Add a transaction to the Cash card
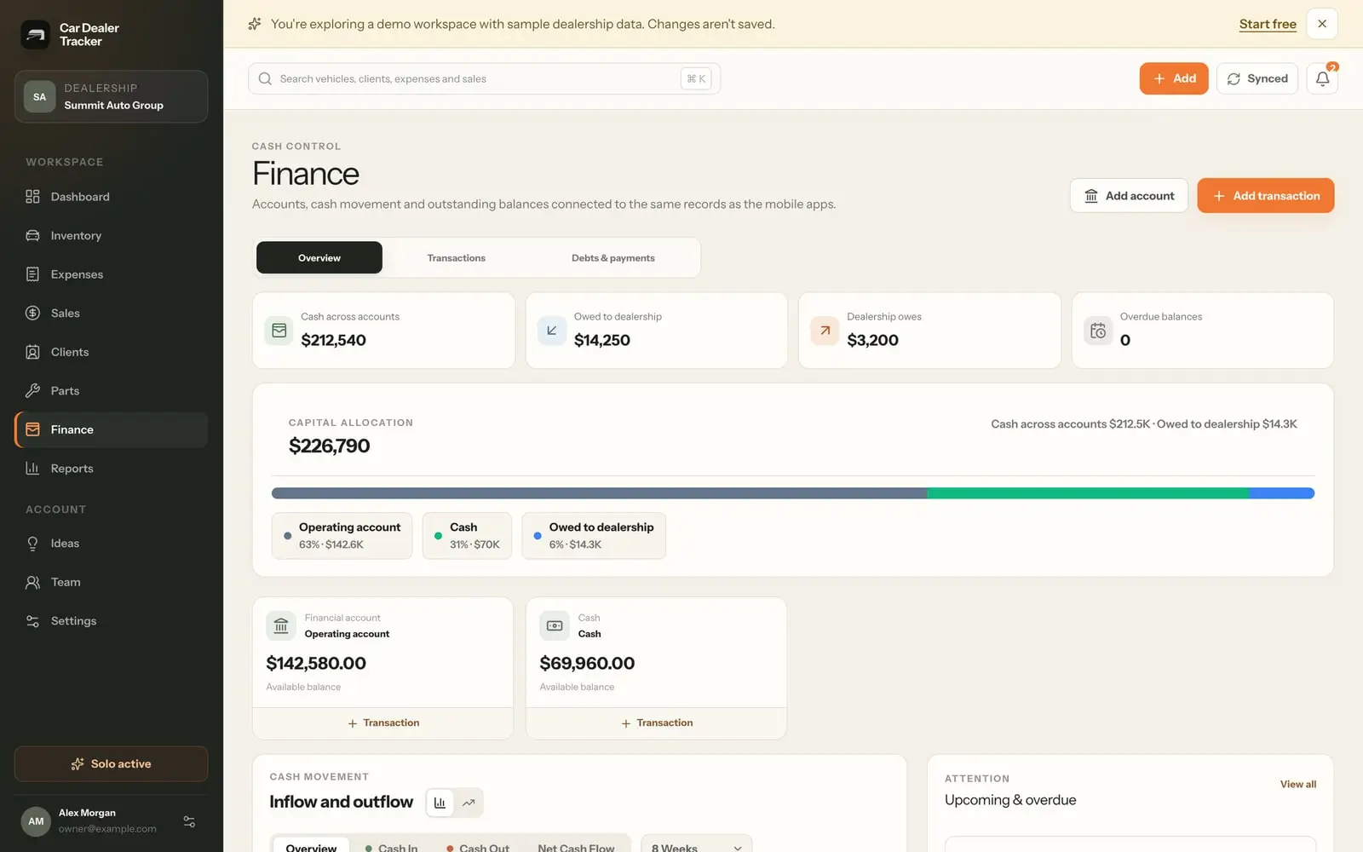Image resolution: width=1363 pixels, height=852 pixels. (x=657, y=723)
